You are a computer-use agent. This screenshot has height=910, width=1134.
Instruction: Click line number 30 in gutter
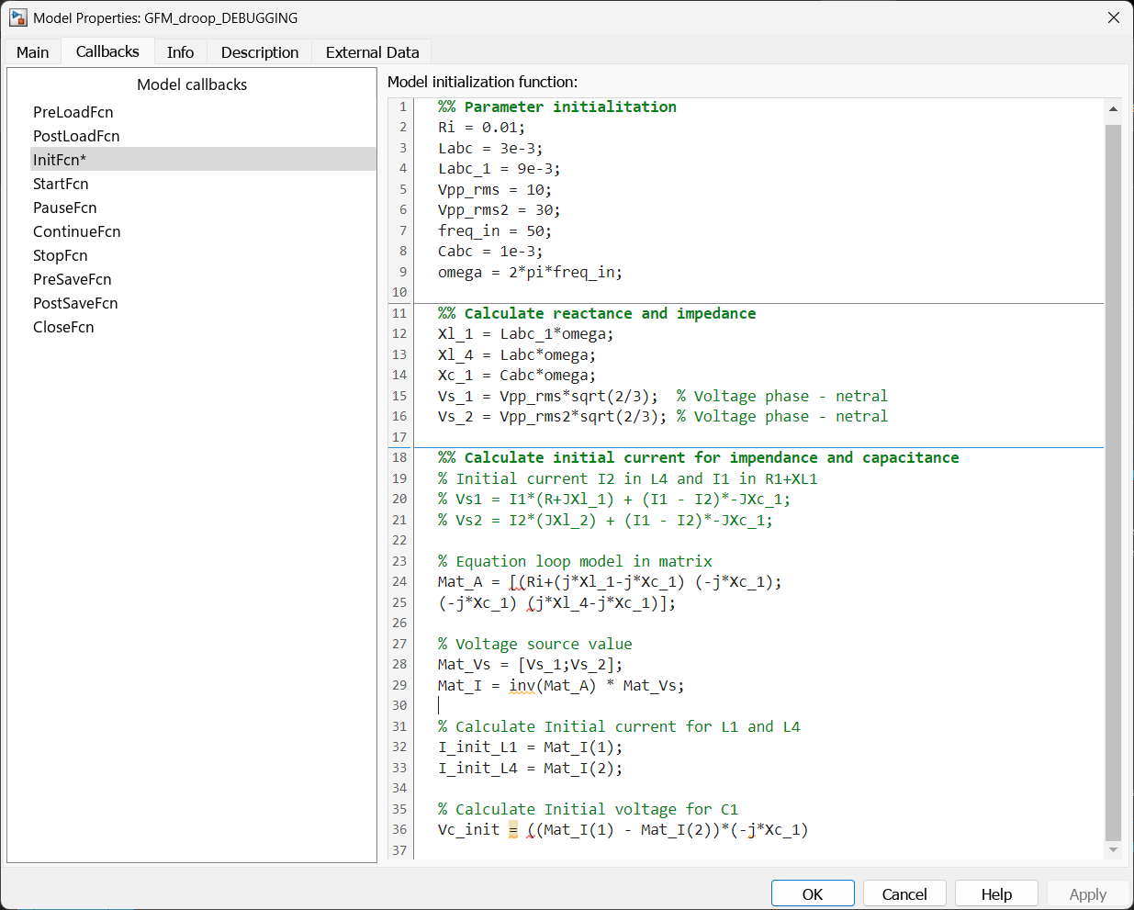[399, 706]
